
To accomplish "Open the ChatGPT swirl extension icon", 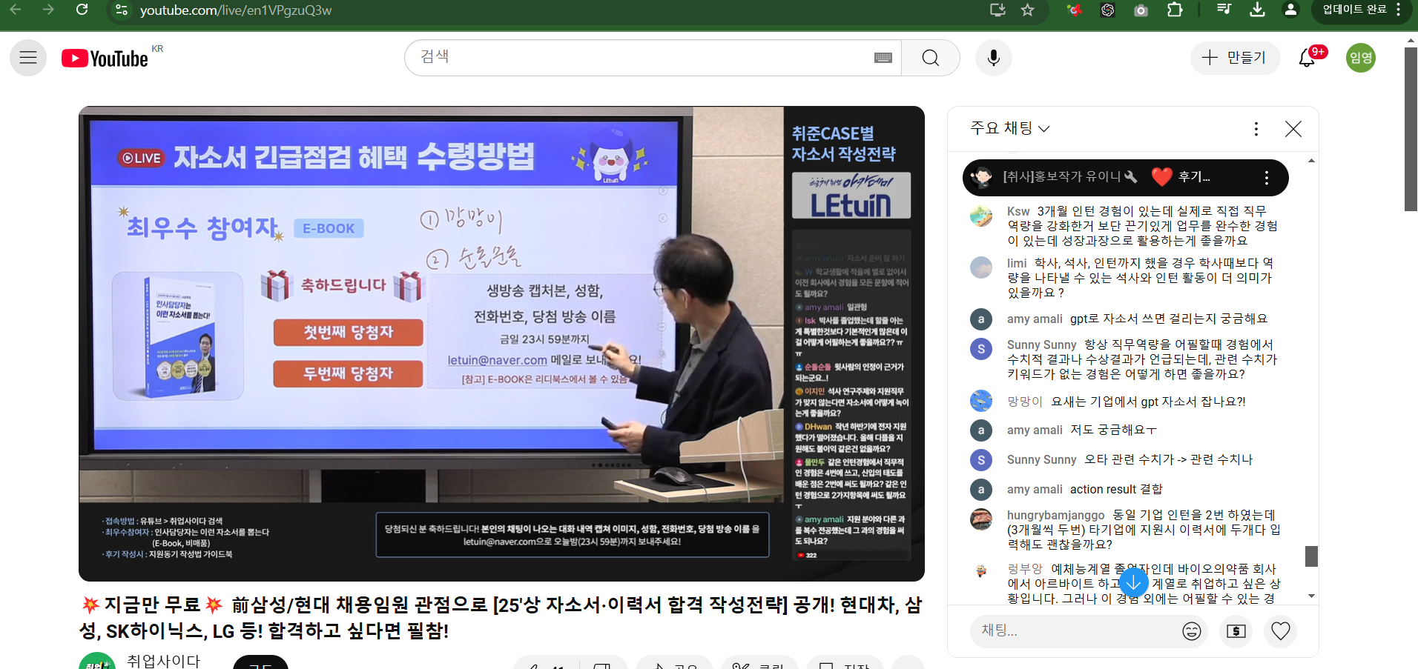I will click(x=1107, y=10).
